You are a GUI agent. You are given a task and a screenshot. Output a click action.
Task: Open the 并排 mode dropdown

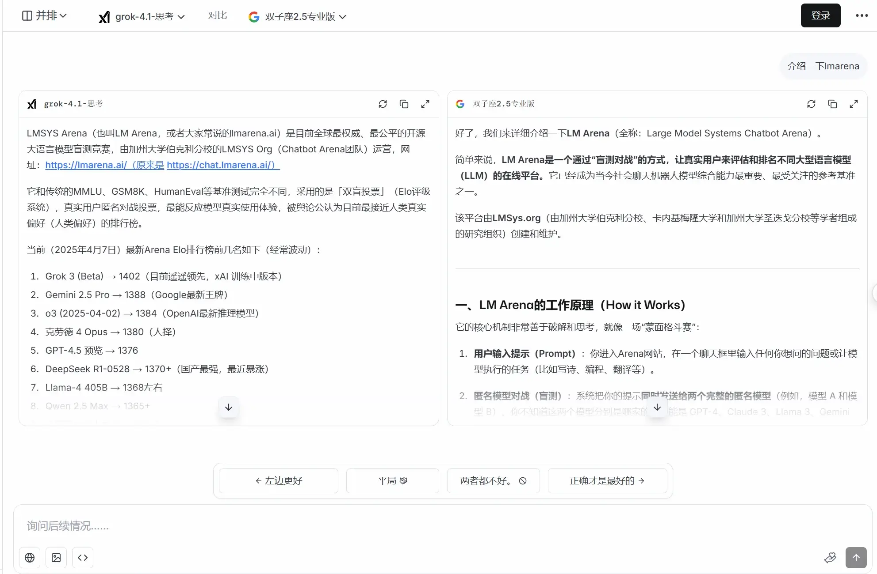point(44,16)
